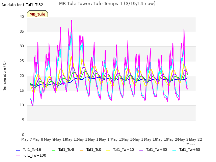
Task: Click the y-axis value 35
Action: tap(22, 31)
